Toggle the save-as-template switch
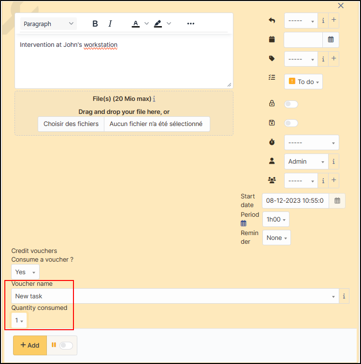This screenshot has width=361, height=364. pyautogui.click(x=291, y=123)
